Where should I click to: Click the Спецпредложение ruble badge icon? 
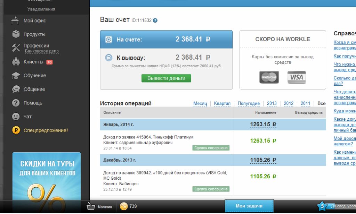tap(16, 130)
